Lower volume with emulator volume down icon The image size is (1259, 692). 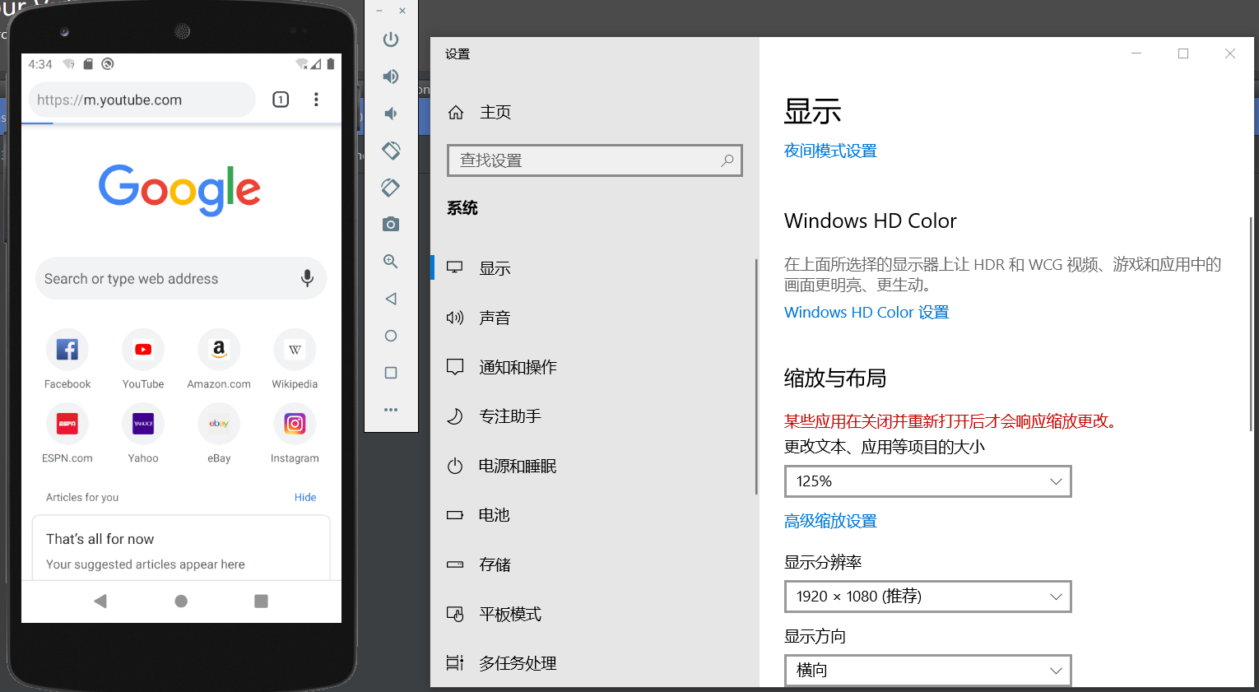pyautogui.click(x=391, y=114)
